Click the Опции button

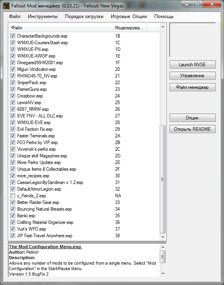coord(193,118)
